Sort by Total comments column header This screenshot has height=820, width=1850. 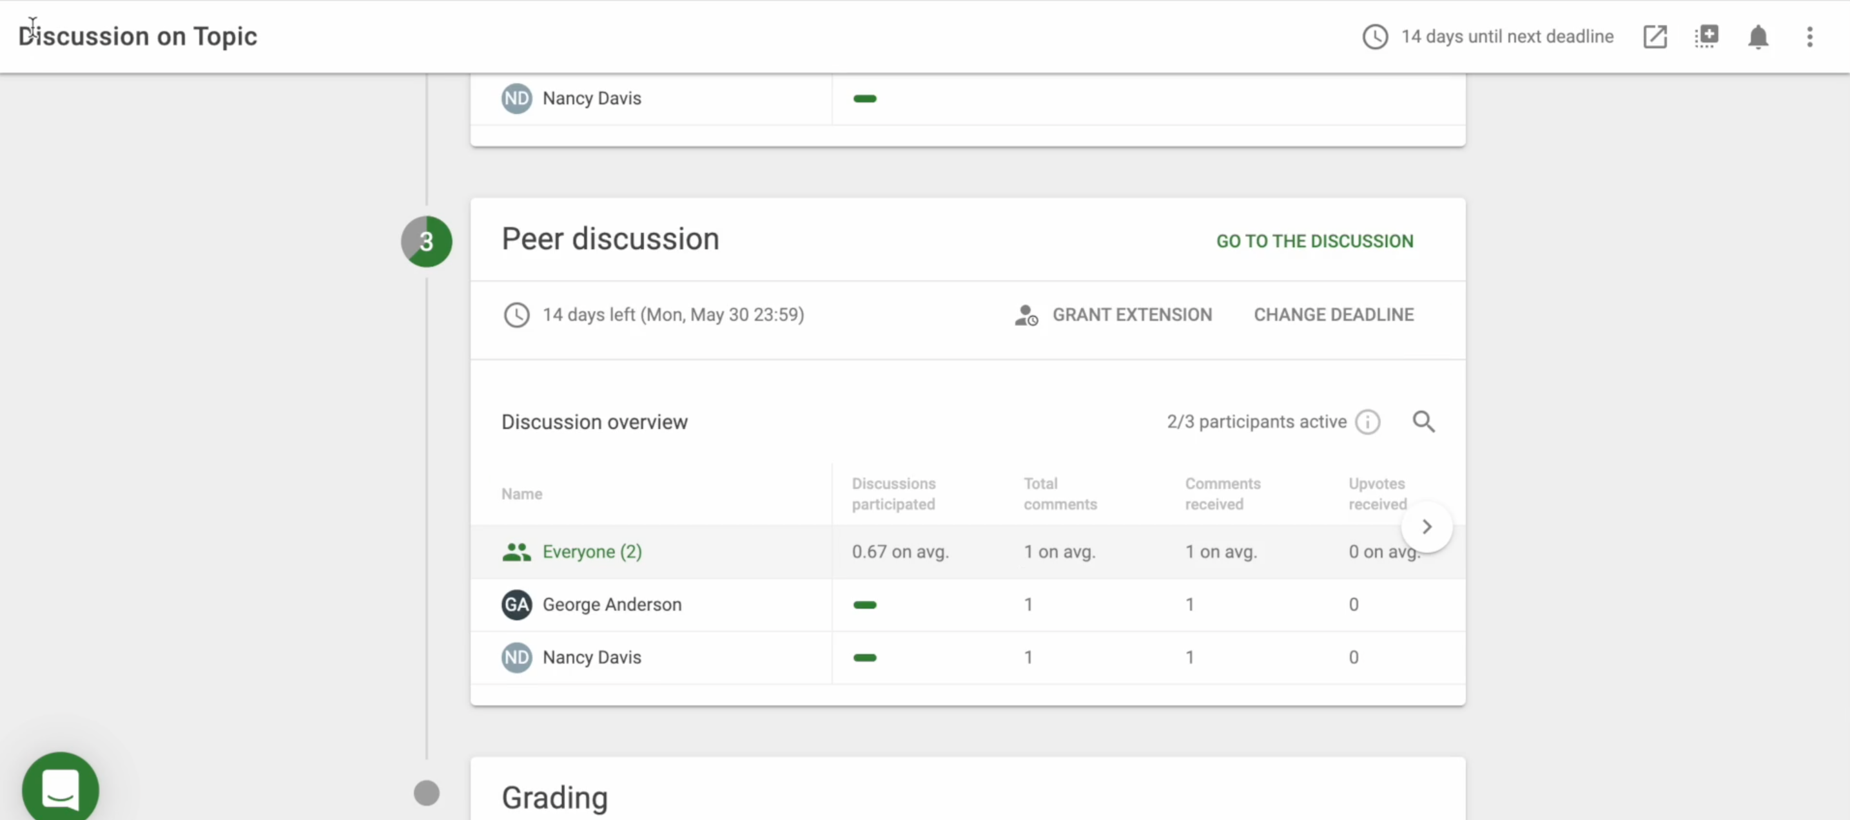click(1060, 493)
